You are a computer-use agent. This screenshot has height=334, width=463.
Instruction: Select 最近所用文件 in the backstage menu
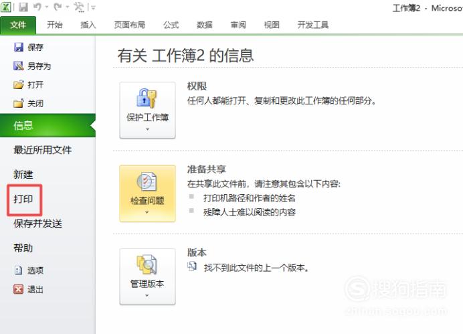43,150
